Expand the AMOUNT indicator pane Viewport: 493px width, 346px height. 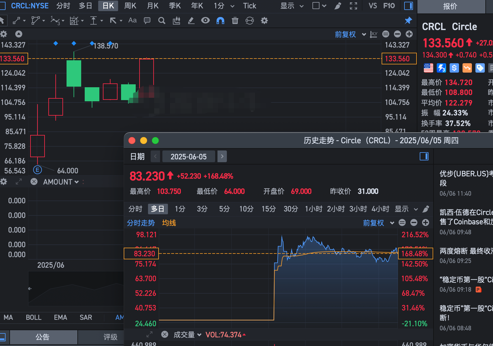(19, 181)
